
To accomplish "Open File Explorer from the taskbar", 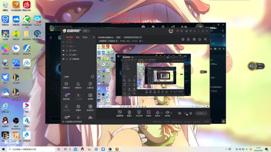I will [x=89, y=149].
